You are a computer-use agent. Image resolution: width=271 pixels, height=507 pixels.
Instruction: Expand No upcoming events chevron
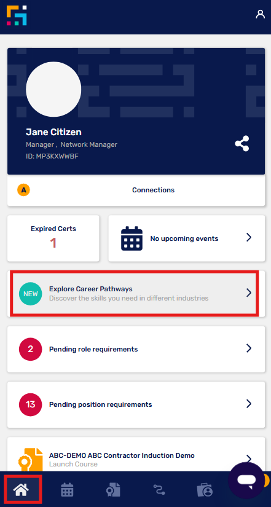coord(249,238)
